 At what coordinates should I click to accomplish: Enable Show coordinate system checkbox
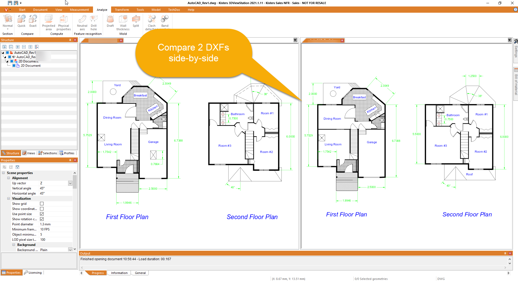(x=42, y=209)
